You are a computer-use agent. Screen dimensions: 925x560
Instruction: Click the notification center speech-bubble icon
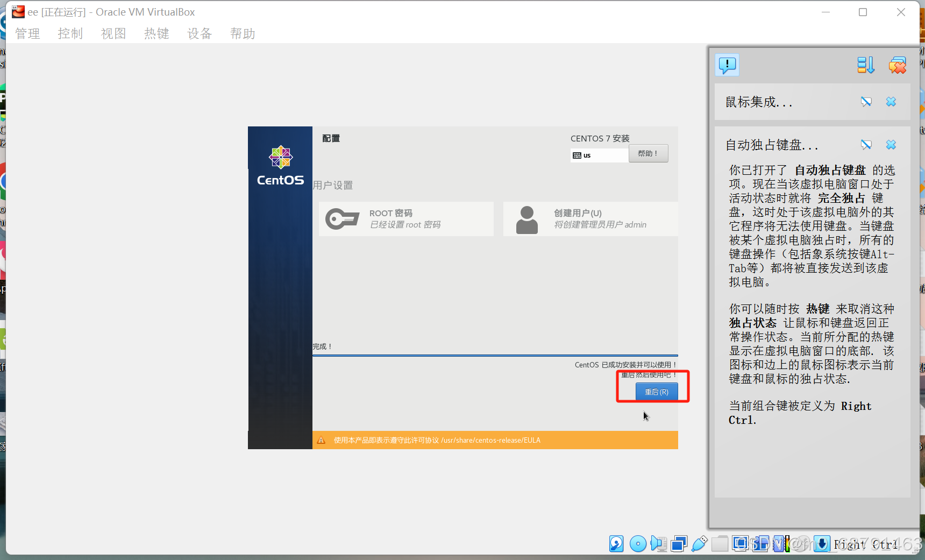coord(727,65)
